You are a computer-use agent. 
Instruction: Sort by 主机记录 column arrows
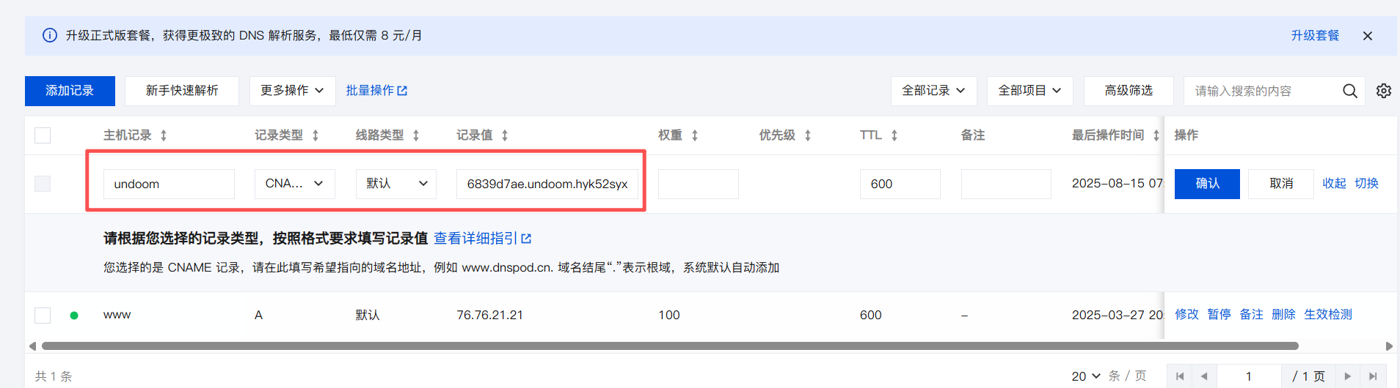[x=164, y=135]
